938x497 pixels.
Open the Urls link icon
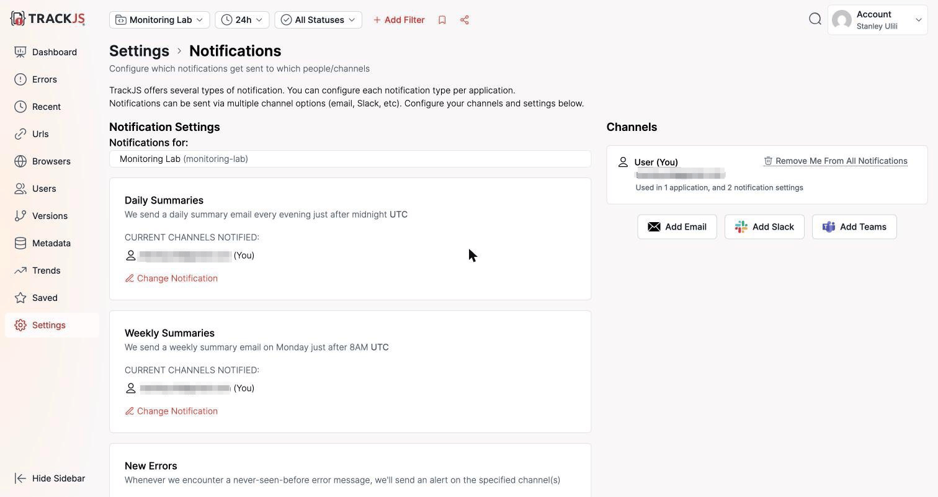(20, 134)
